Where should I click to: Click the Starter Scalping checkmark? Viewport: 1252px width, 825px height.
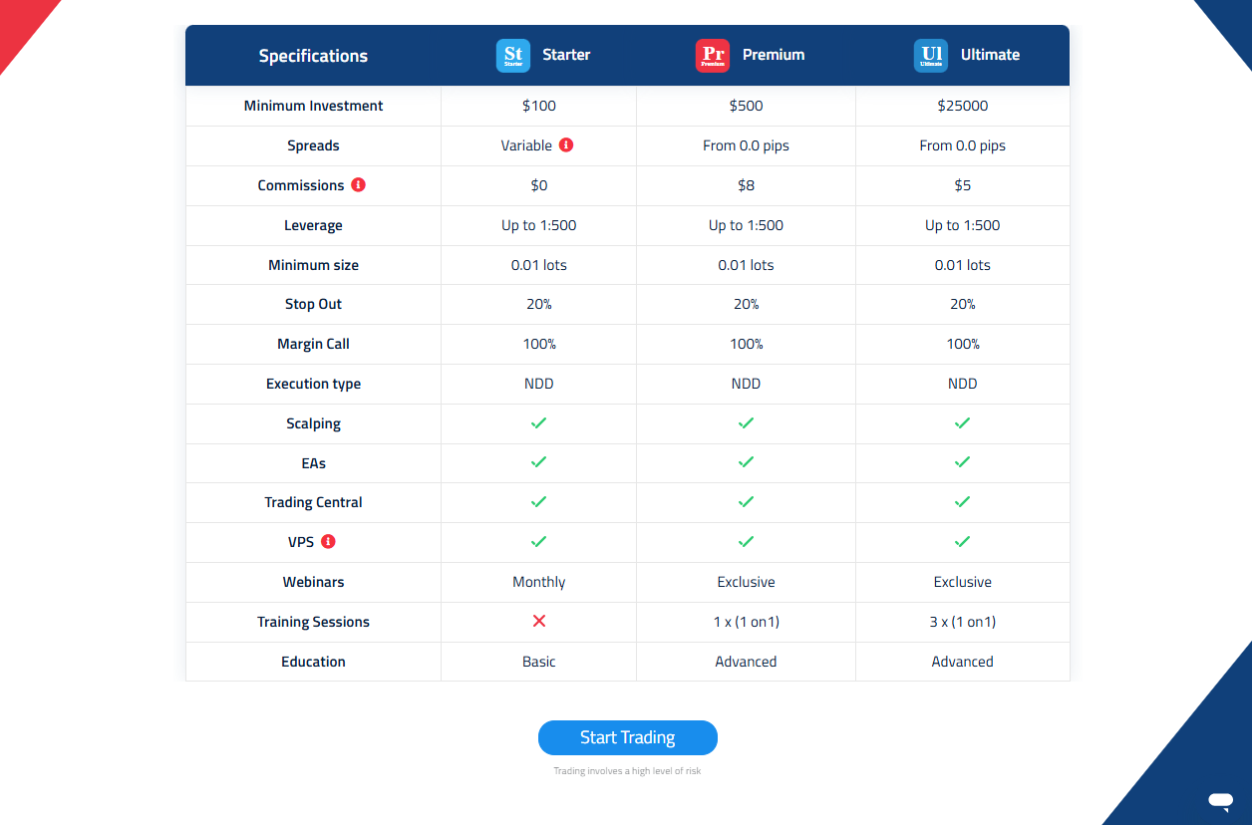[539, 423]
